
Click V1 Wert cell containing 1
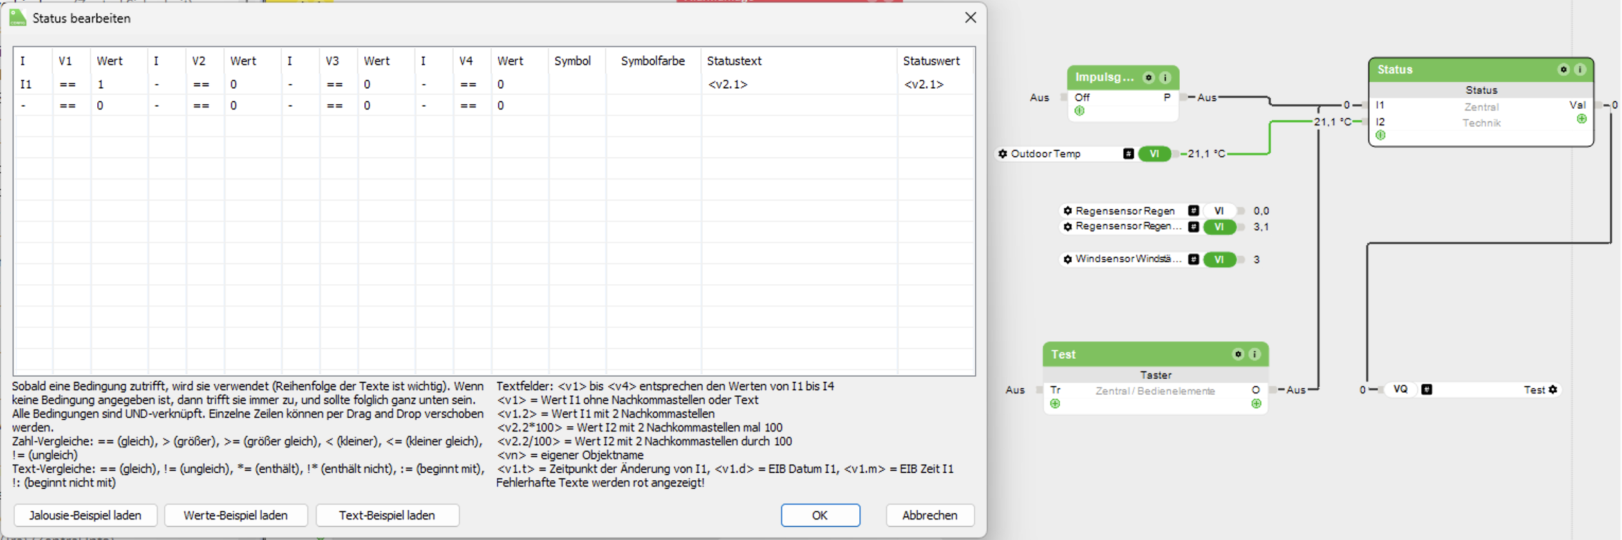pos(119,84)
